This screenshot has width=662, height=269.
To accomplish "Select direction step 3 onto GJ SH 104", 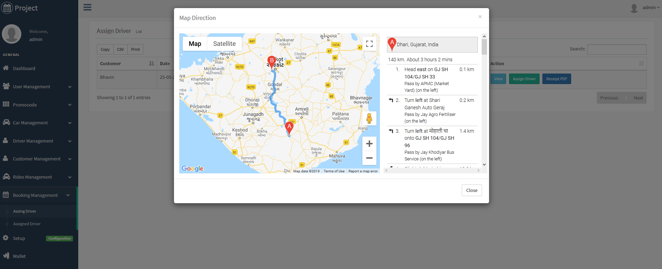I will tap(432, 145).
